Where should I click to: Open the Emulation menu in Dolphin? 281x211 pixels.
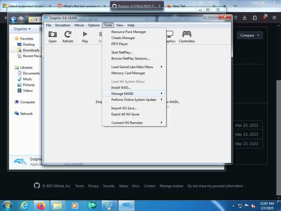[63, 25]
